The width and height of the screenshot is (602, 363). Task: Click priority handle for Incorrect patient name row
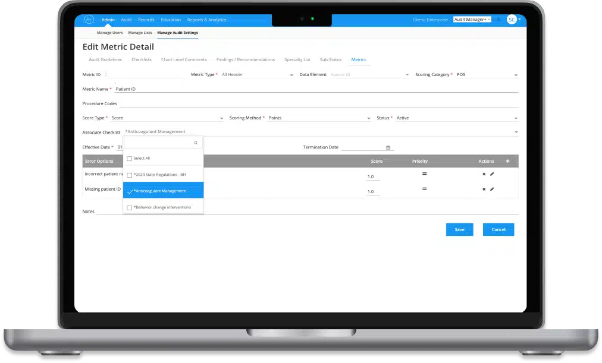point(424,173)
